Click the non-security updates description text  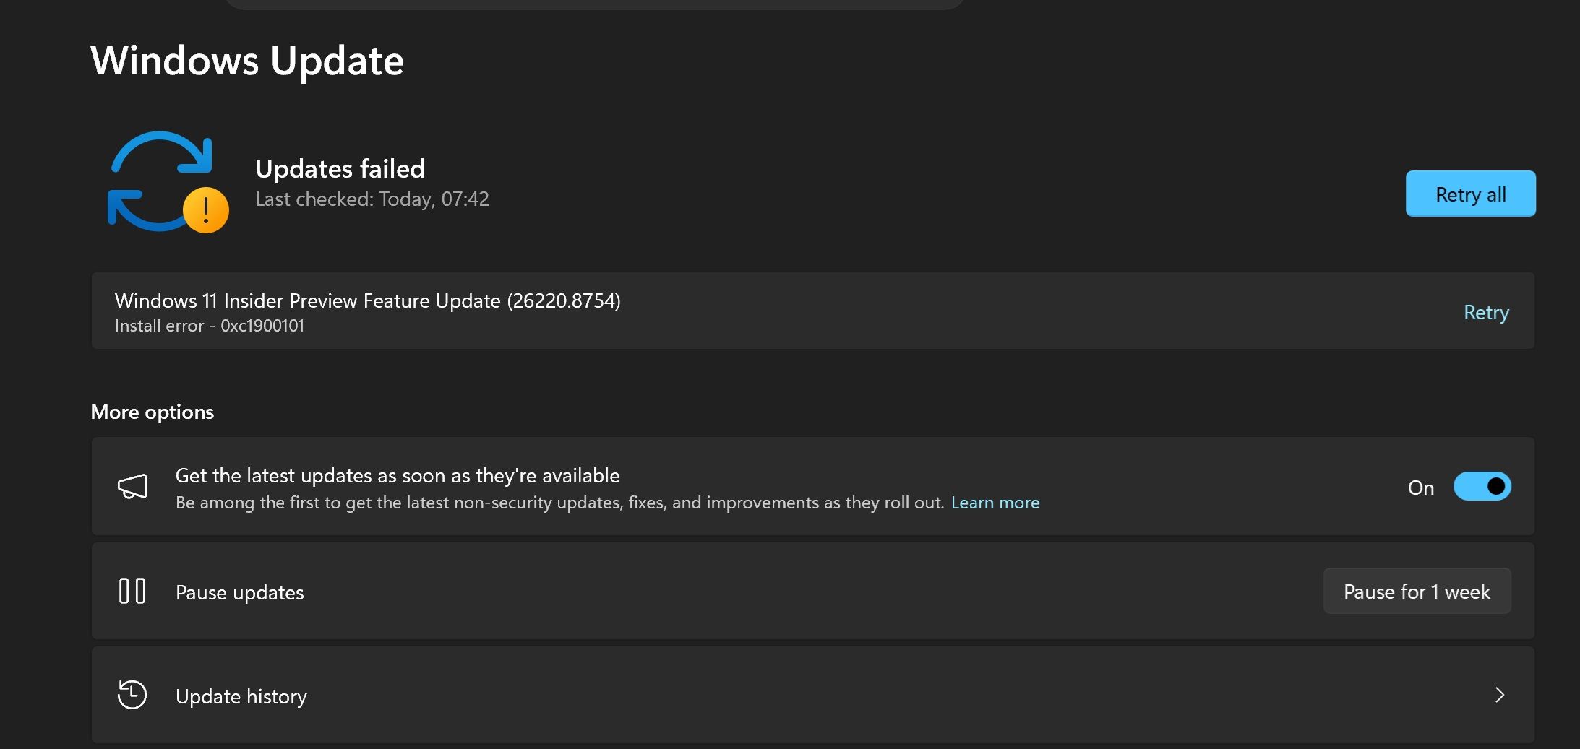tap(559, 503)
